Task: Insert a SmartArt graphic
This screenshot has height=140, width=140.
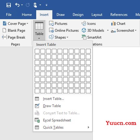Action: click(91, 37)
